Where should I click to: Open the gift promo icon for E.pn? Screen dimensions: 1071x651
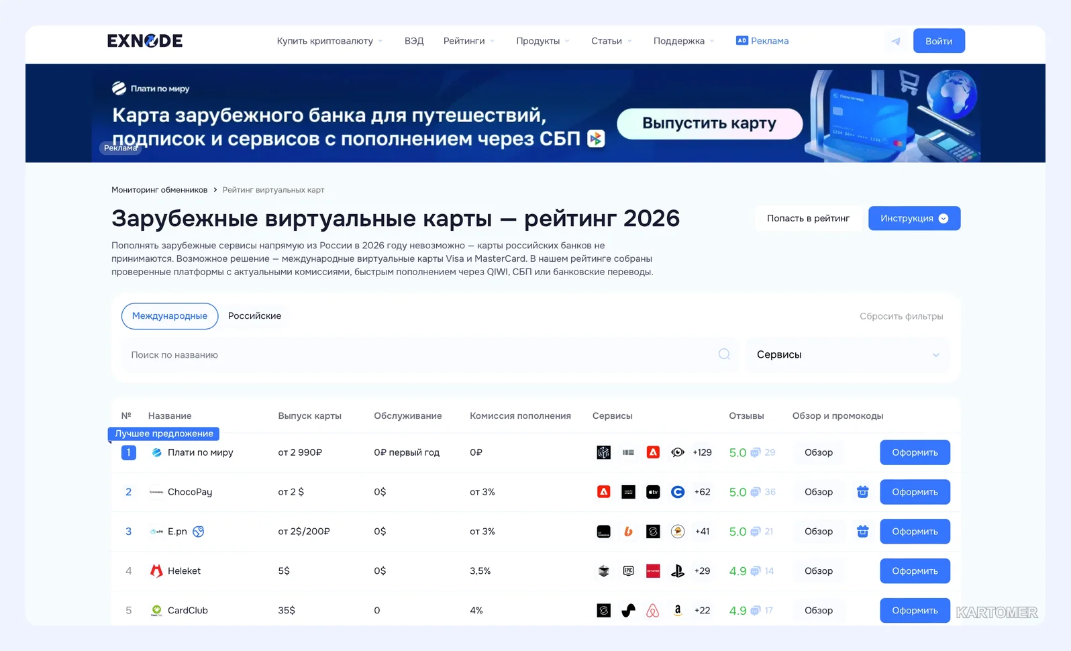[863, 532]
